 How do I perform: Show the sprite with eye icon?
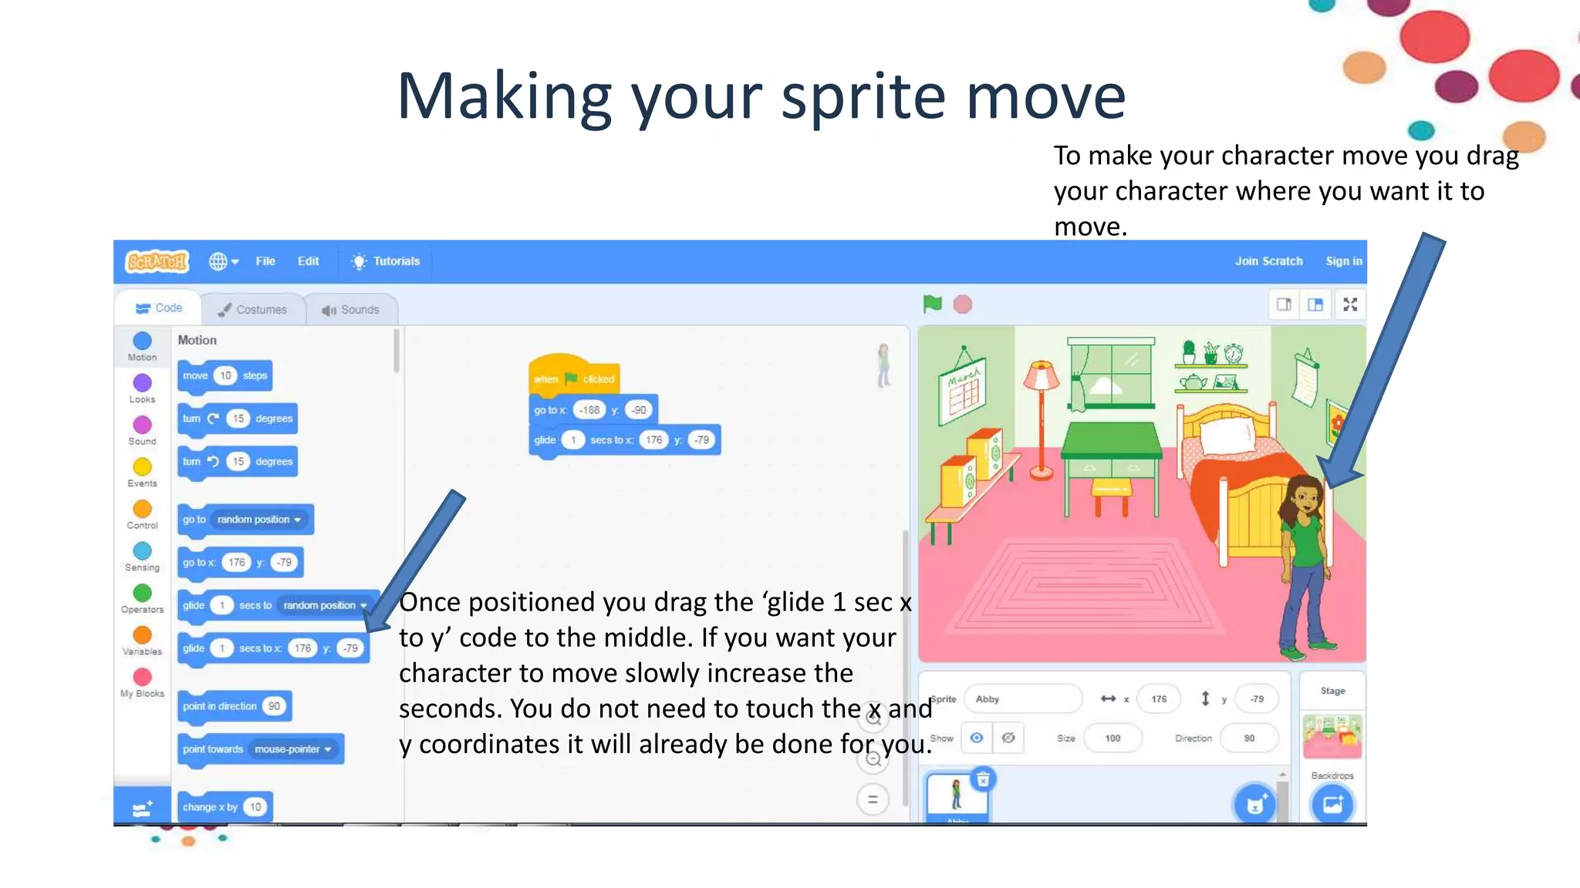point(977,738)
